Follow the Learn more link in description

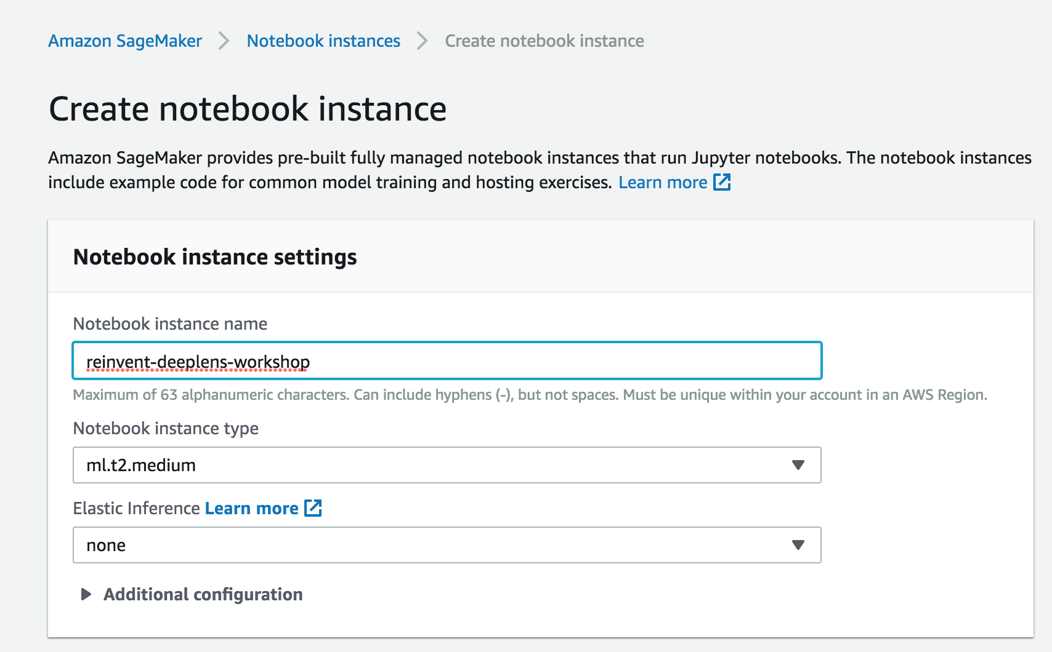(663, 183)
